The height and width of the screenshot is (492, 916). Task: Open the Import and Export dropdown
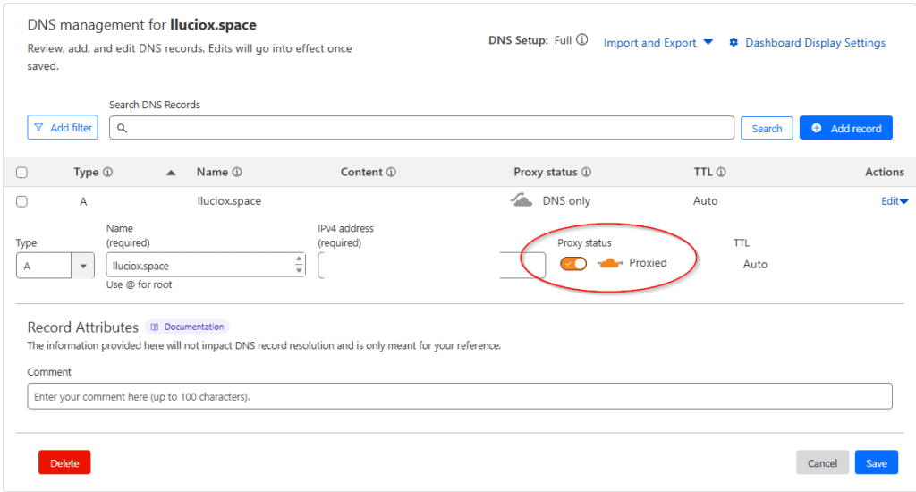tap(657, 43)
